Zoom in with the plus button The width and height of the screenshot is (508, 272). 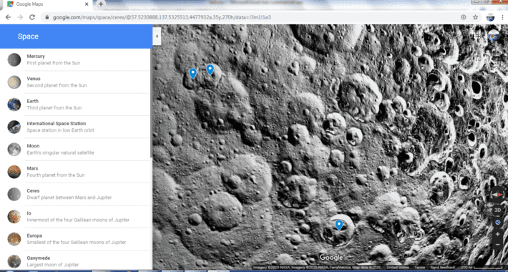point(497,234)
